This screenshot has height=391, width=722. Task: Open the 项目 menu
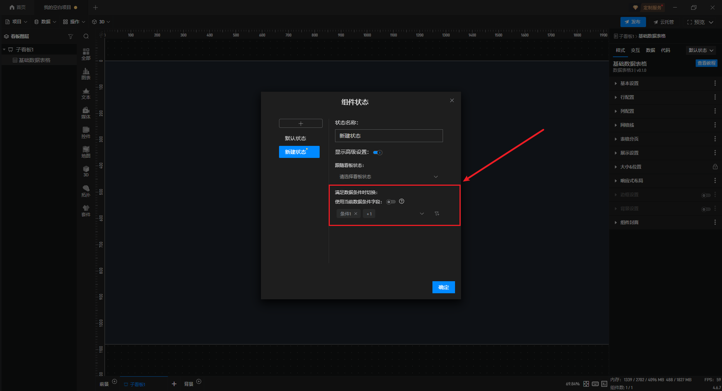point(17,22)
